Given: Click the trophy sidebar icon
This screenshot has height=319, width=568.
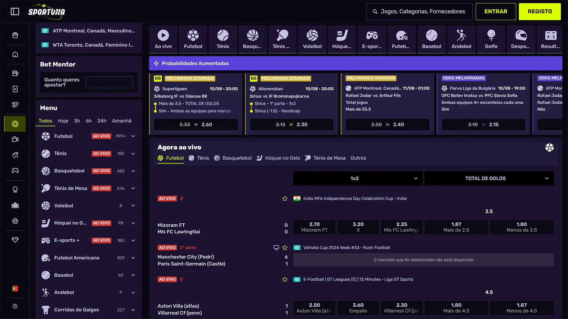Looking at the screenshot, I should 15,190.
